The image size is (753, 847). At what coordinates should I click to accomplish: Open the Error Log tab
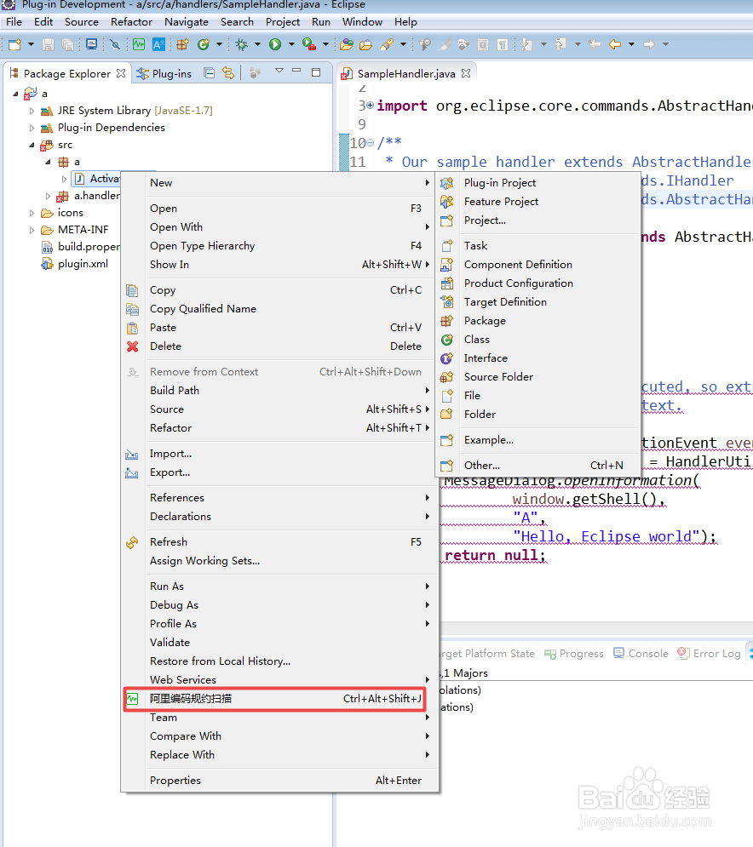pyautogui.click(x=709, y=654)
